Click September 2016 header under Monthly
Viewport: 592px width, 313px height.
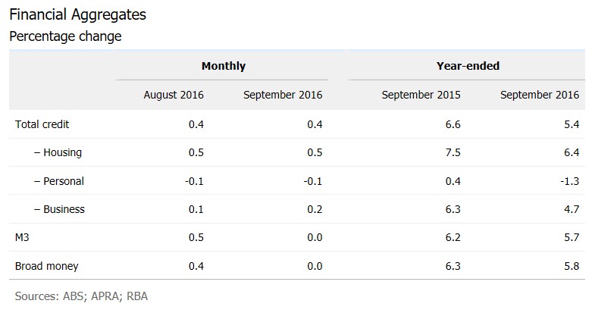(283, 95)
